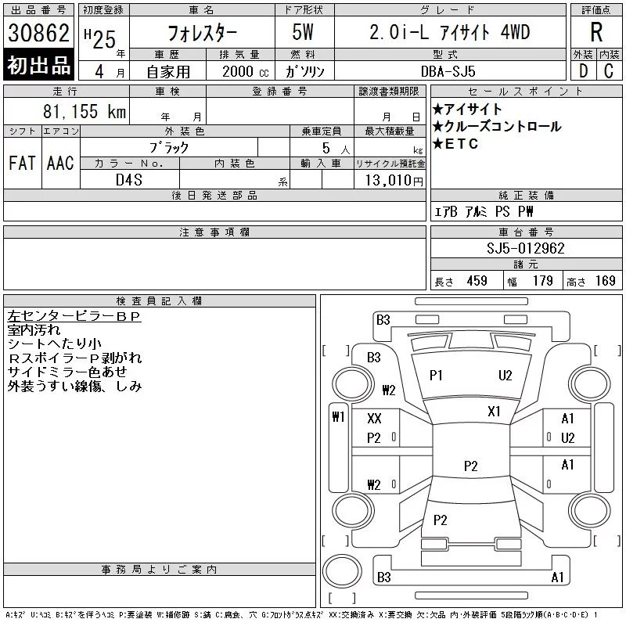626x626 pixels.
Task: Click the exterior grade D cell
Action: point(583,70)
